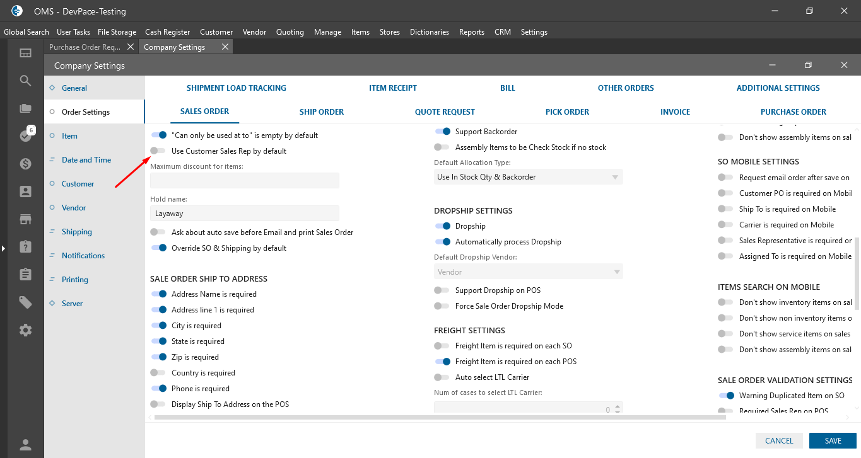
Task: Click the price tag items sidebar icon
Action: 25,302
